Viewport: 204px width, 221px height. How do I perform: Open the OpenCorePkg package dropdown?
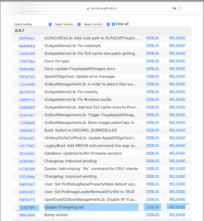point(32,24)
